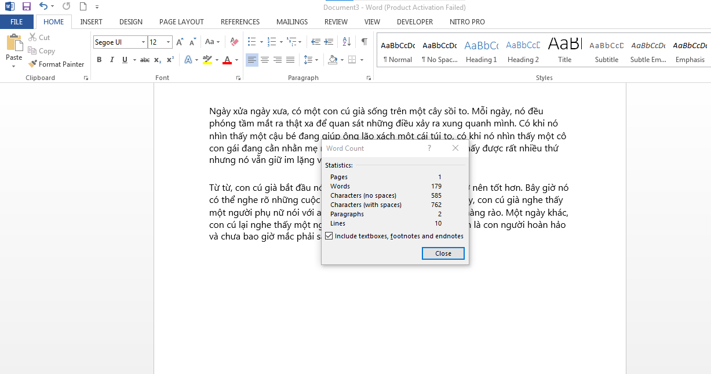Open the Font dialog launcher
The height and width of the screenshot is (374, 711).
238,78
